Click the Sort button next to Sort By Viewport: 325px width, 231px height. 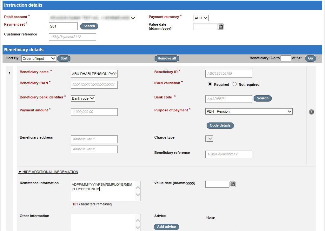(63, 58)
